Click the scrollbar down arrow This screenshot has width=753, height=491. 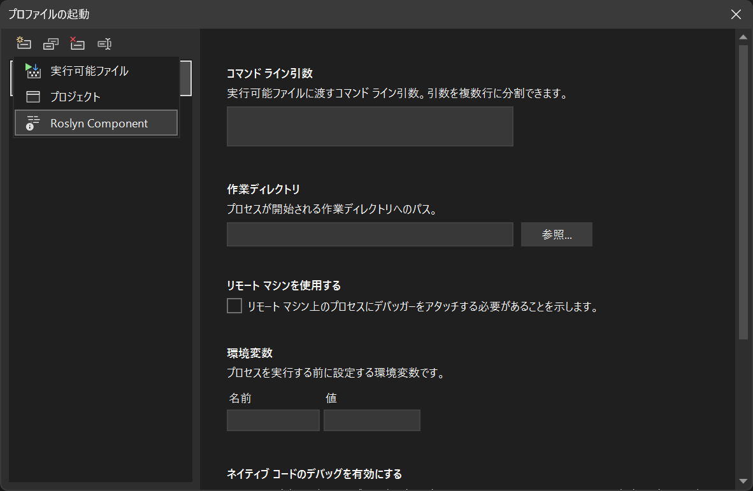click(x=743, y=481)
